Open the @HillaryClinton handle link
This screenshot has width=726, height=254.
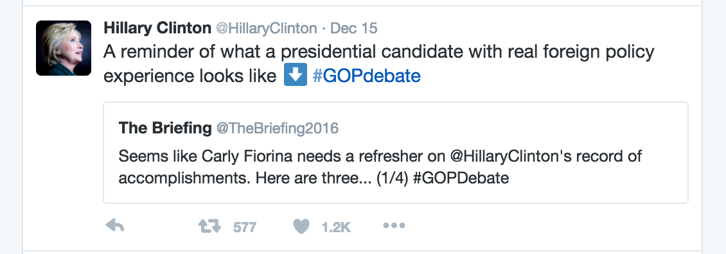[x=267, y=29]
